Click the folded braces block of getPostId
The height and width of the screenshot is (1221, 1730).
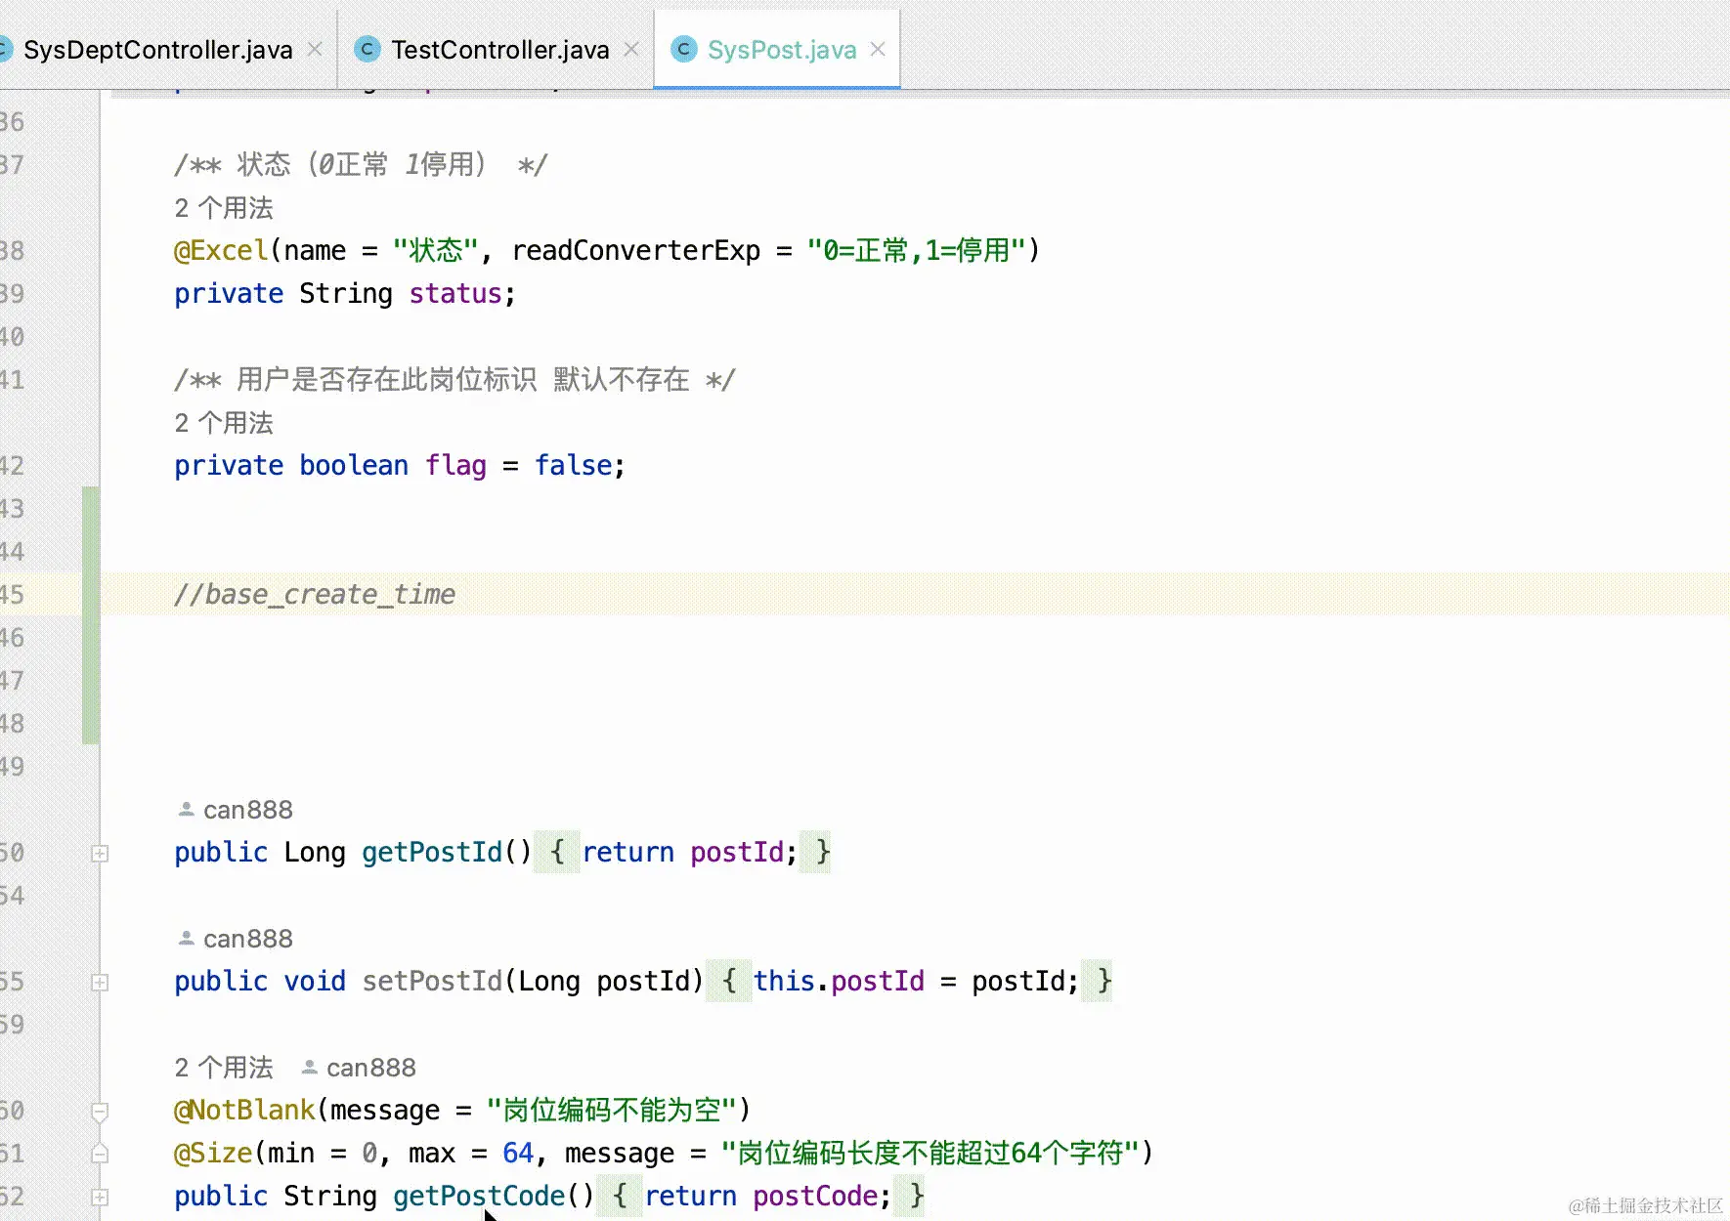(x=682, y=853)
